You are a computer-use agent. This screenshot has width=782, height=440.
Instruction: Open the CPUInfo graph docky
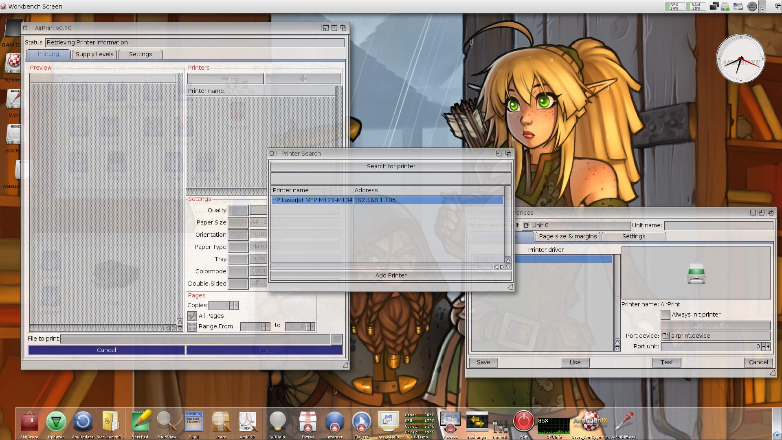point(554,426)
